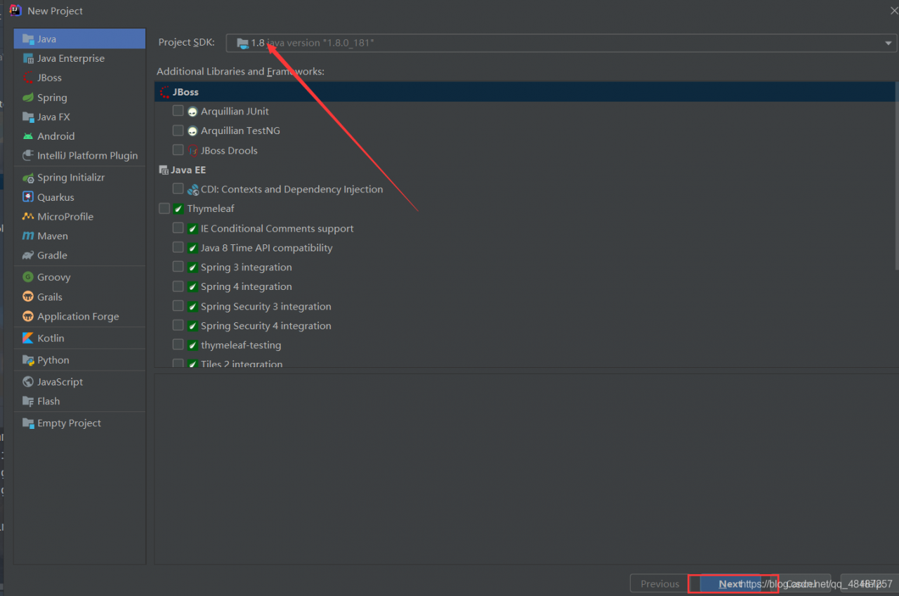Tick the Arquillian TestNG checkbox
Image resolution: width=899 pixels, height=596 pixels.
(178, 131)
